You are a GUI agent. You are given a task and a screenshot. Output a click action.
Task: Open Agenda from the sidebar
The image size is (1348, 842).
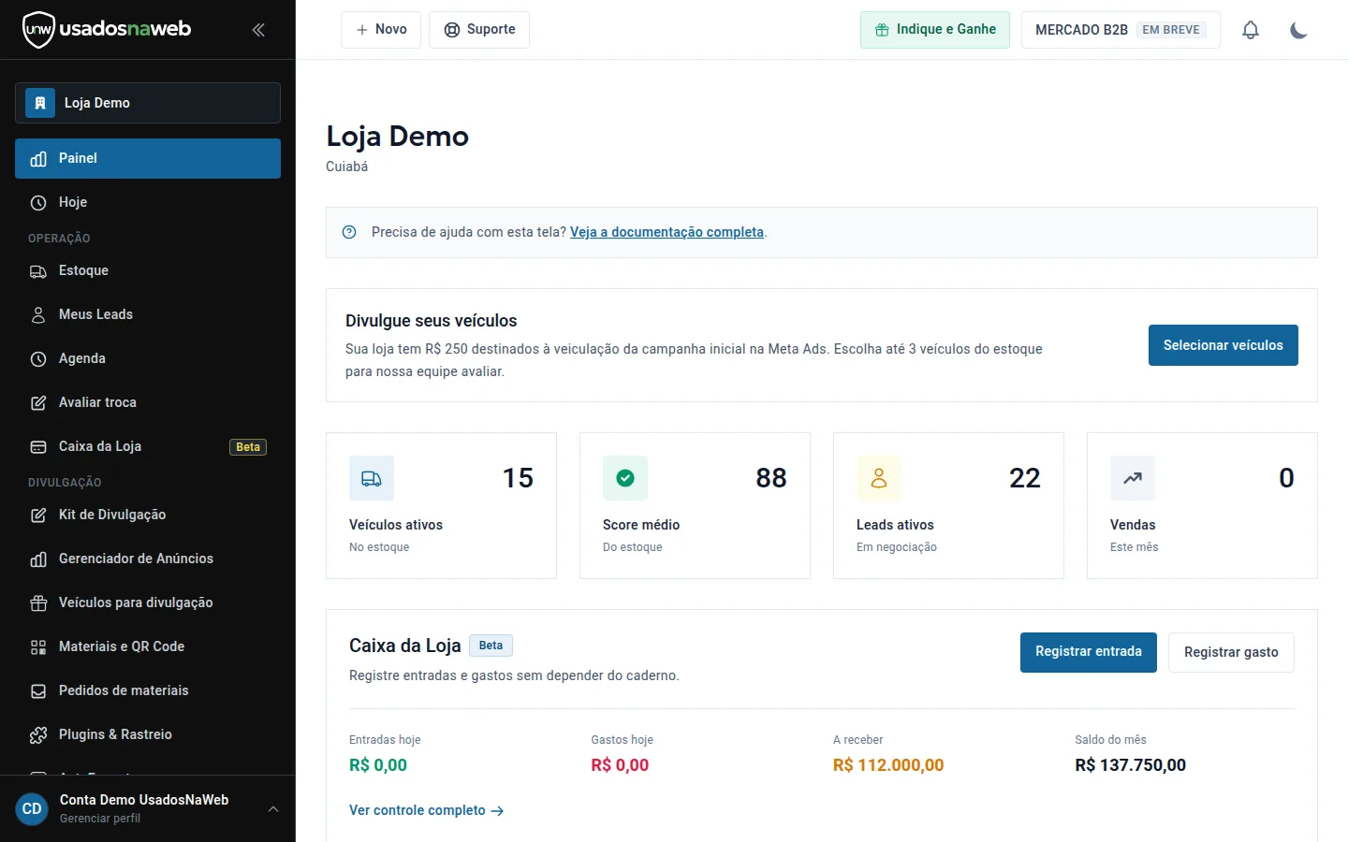click(148, 358)
